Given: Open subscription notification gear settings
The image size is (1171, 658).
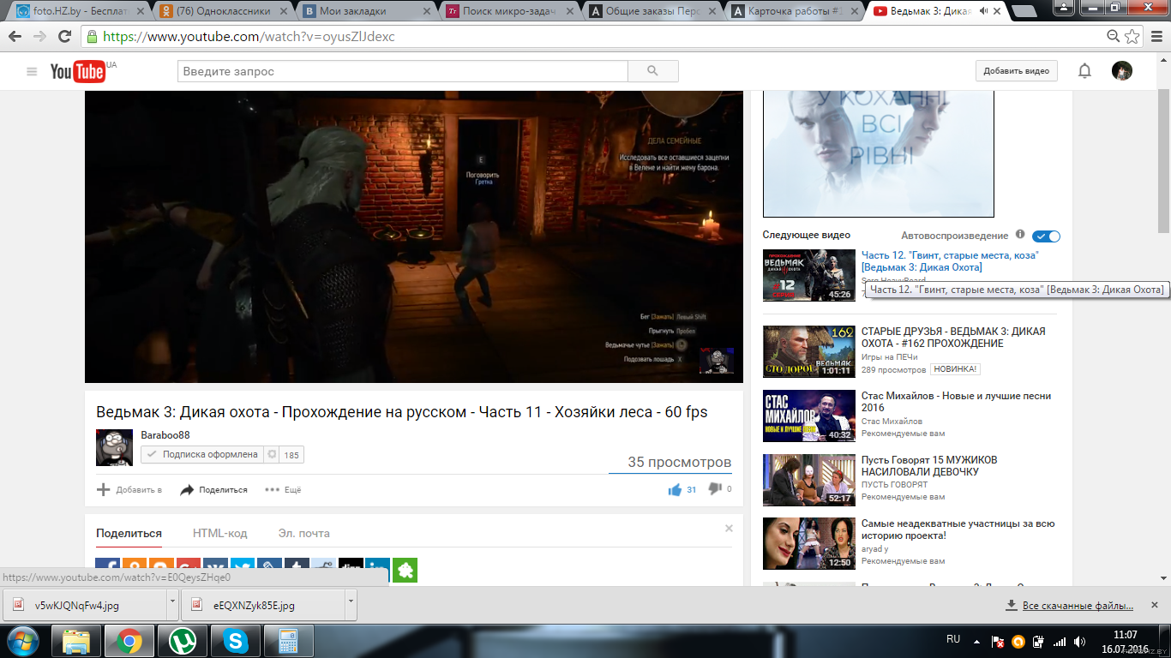Looking at the screenshot, I should tap(271, 455).
